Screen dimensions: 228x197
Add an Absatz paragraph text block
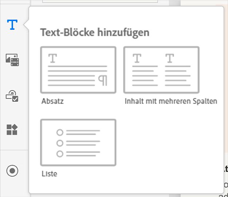78,70
